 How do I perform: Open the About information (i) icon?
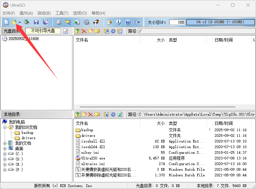(x=119, y=22)
